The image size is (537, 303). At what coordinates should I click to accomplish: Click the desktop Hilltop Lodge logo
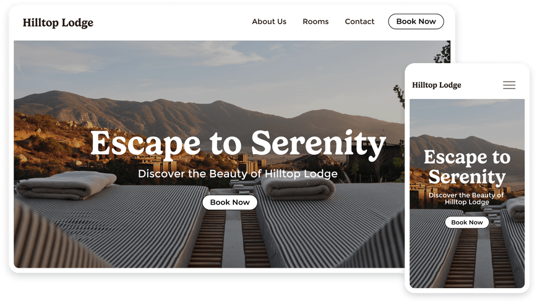[58, 23]
